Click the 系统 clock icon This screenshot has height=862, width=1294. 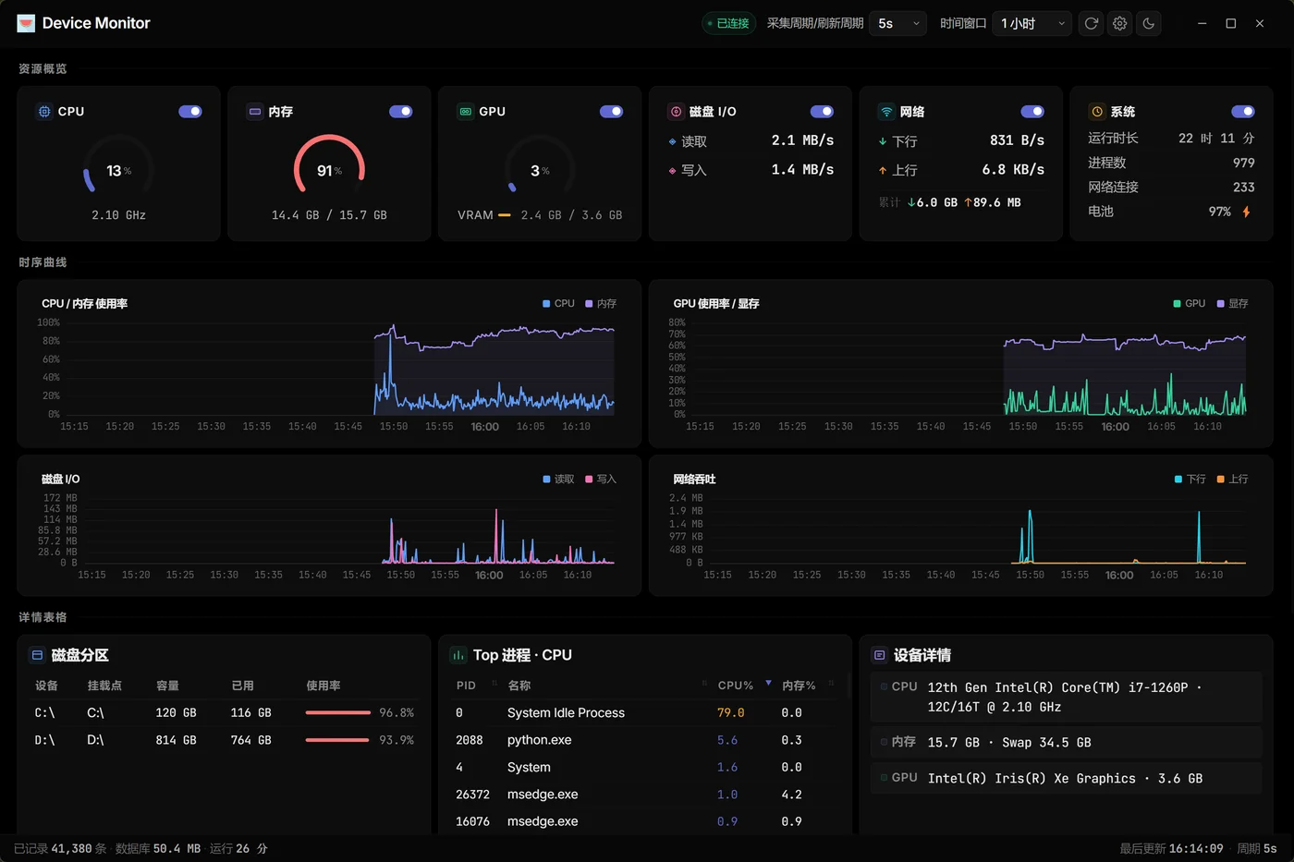coord(1097,112)
